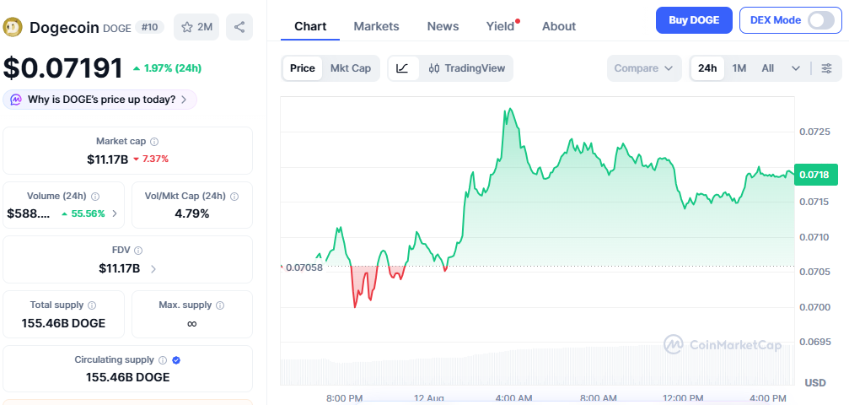849x405 pixels.
Task: Click the 155.46B DOGE Circulating supply value
Action: point(128,377)
